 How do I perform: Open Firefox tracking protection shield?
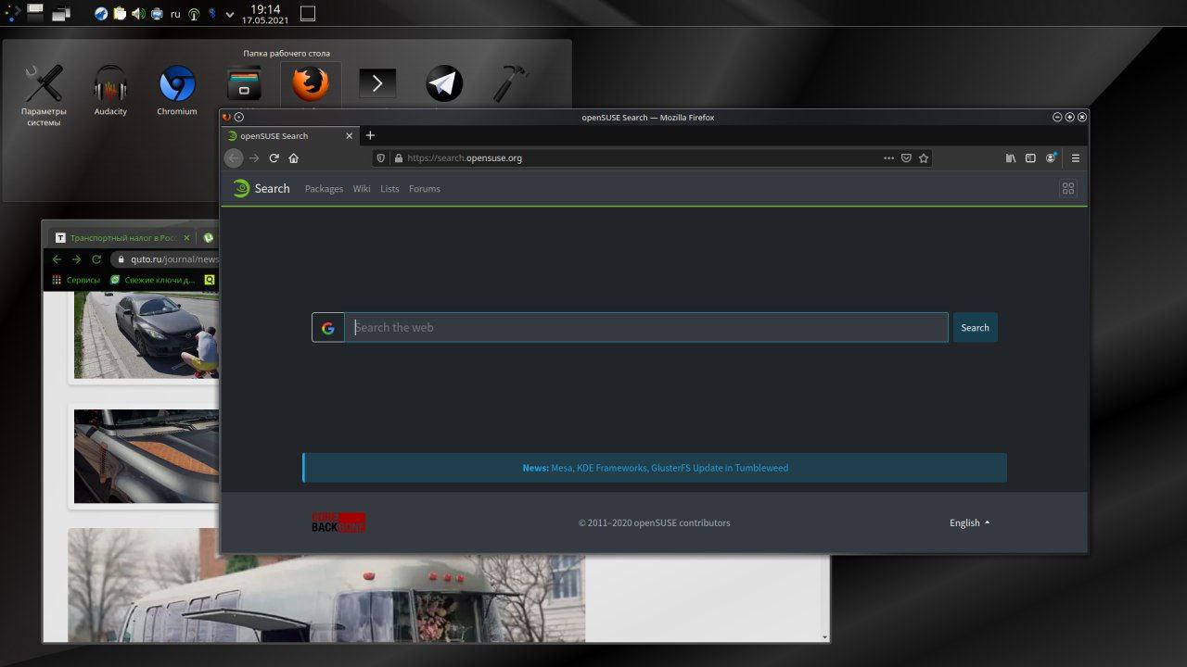tap(380, 158)
